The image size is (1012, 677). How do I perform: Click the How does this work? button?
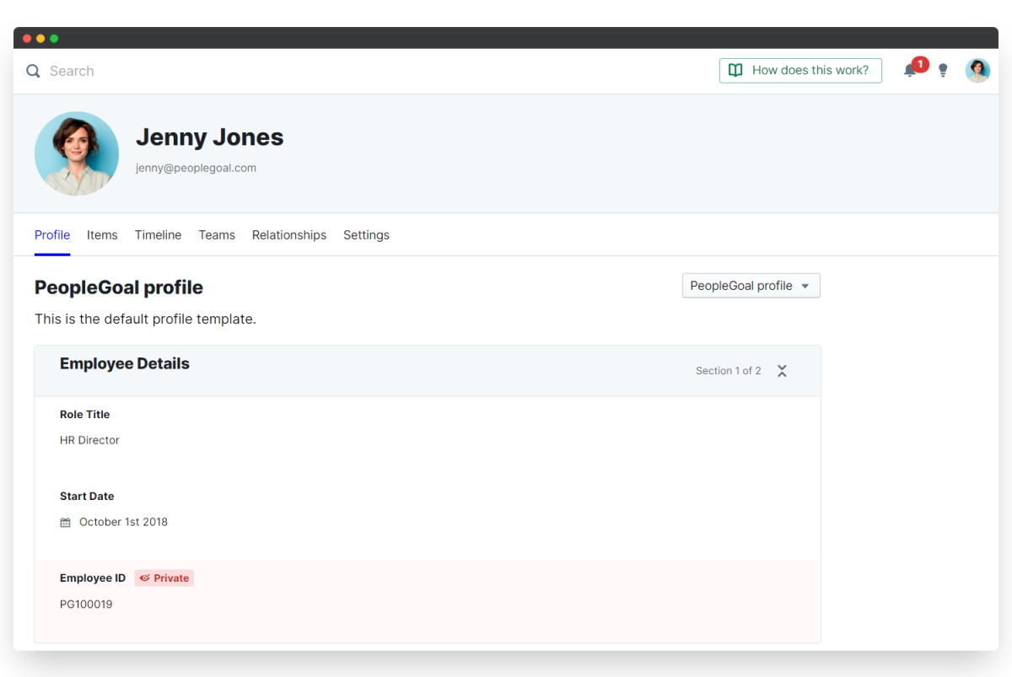(800, 71)
